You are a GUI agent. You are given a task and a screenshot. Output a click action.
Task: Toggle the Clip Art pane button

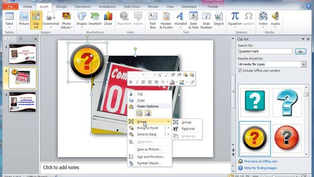(36, 20)
